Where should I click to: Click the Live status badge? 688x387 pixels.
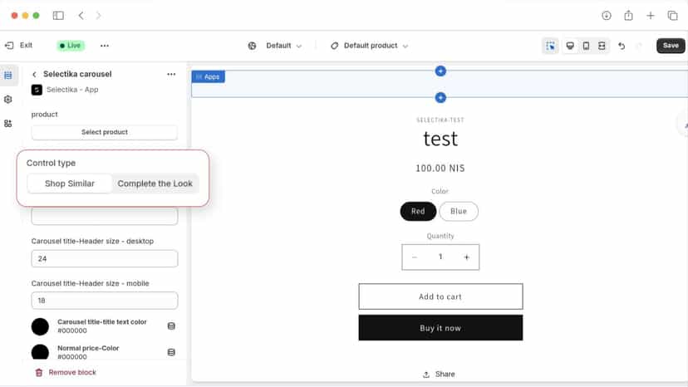(70, 45)
